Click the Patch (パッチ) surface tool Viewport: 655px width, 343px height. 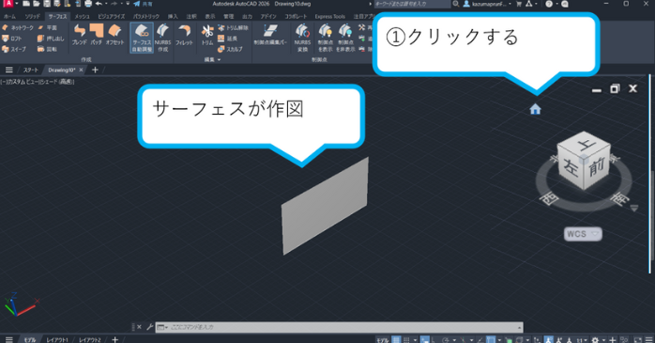tap(97, 34)
